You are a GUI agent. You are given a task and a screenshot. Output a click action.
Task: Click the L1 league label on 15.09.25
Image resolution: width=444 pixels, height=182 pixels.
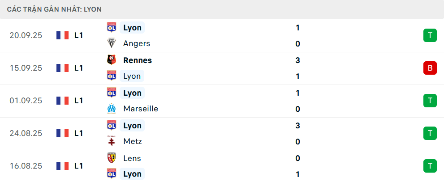(x=79, y=68)
